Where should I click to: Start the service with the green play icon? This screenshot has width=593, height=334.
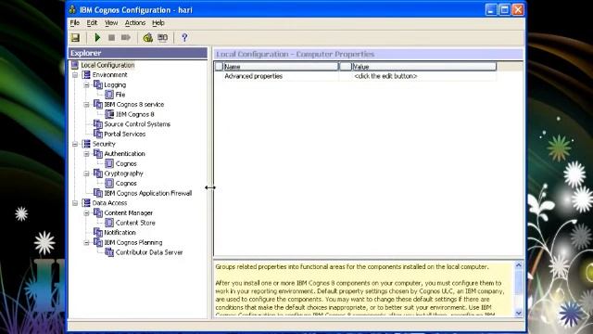(x=97, y=37)
